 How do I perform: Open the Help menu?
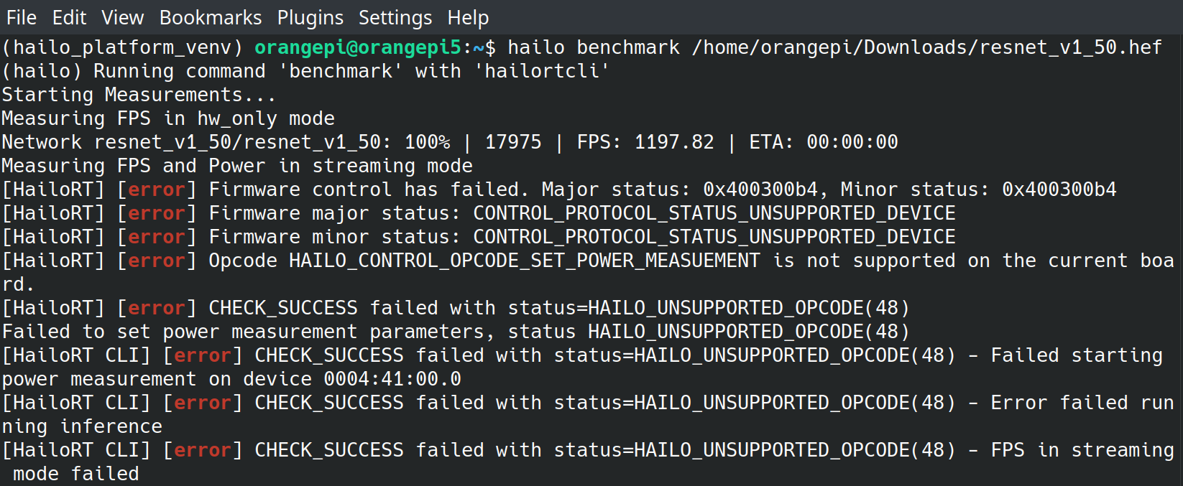(468, 17)
